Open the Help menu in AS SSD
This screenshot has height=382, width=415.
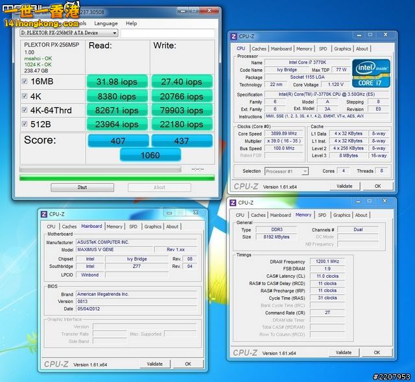coord(132,23)
